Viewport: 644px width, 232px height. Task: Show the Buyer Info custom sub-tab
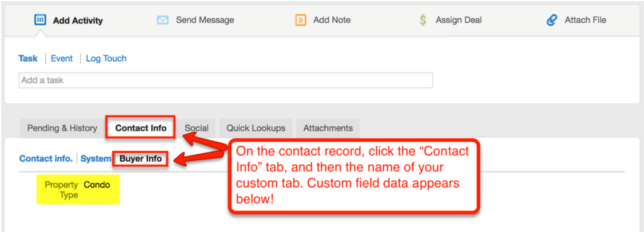(141, 158)
